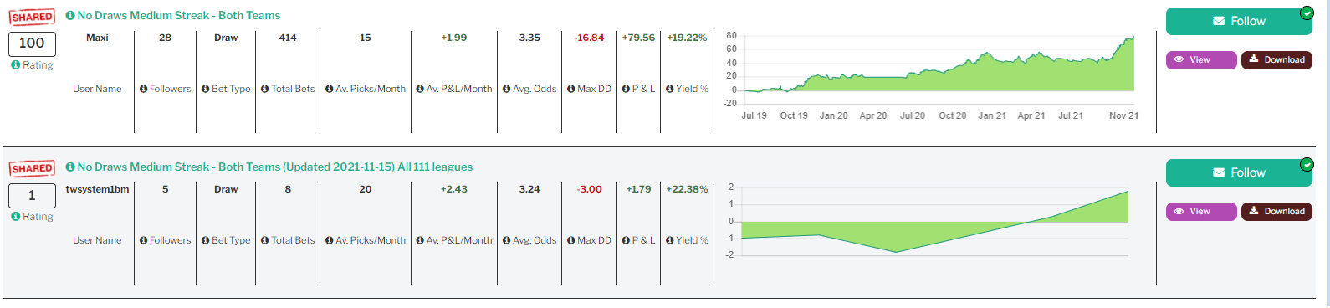Click info icon beside first system title
This screenshot has width=1330, height=308.
pyautogui.click(x=70, y=15)
